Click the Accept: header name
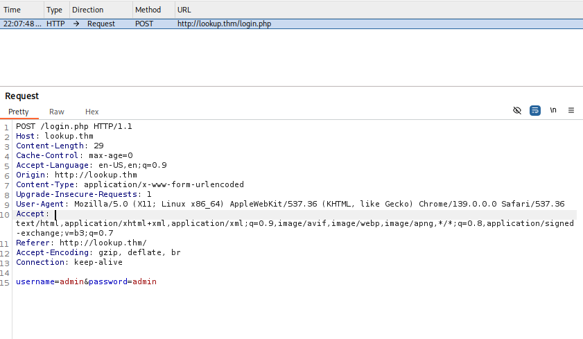 [x=30, y=214]
